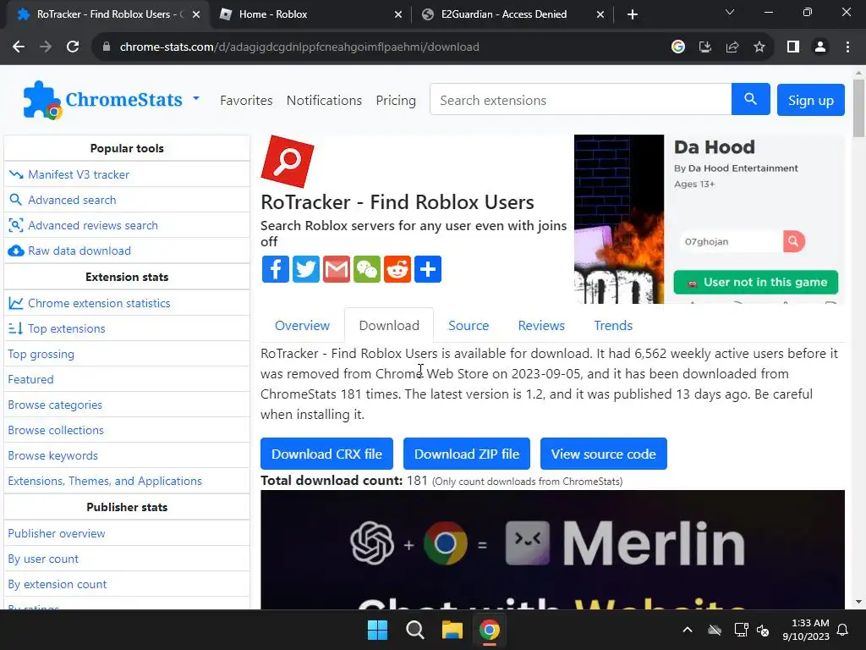This screenshot has width=866, height=650.
Task: Open Windows taskbar search
Action: tap(414, 630)
